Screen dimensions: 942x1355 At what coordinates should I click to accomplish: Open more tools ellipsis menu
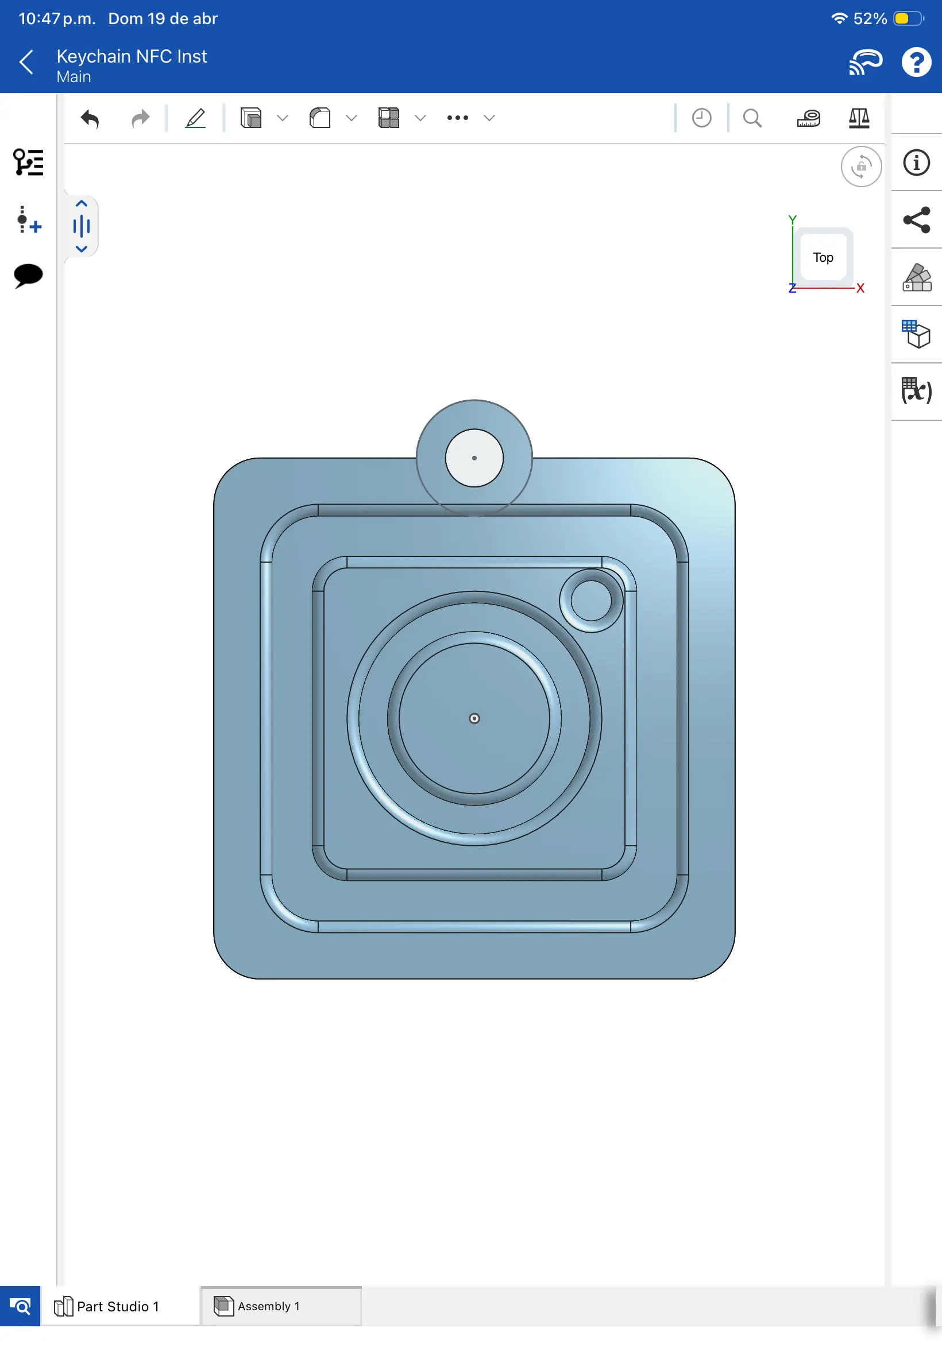click(x=457, y=118)
